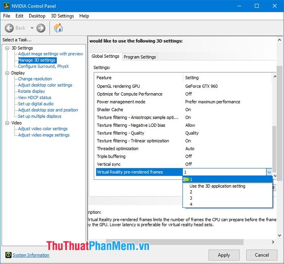The width and height of the screenshot is (284, 264).
Task: Click Prefer maximum performance setting value
Action: point(213,102)
